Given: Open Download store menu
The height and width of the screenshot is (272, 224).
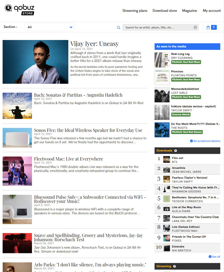Looking at the screenshot, I should (165, 11).
